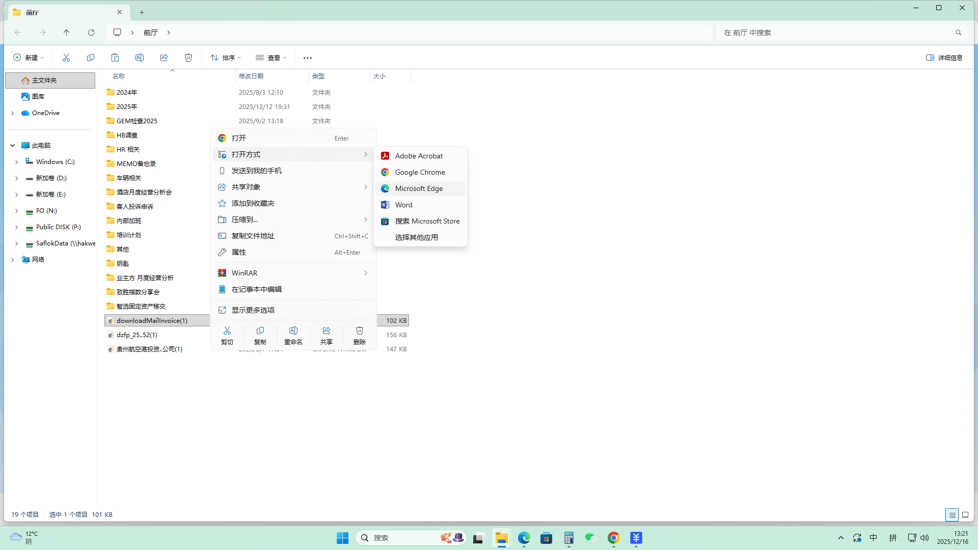Click 选择其他应用 option
The image size is (978, 550).
[417, 237]
